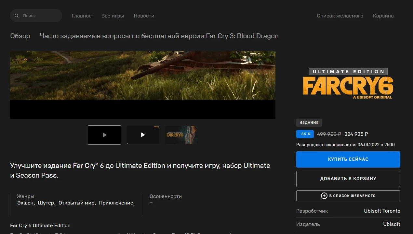This screenshot has width=413, height=234.
Task: Click the -35 % discount badge
Action: pyautogui.click(x=305, y=134)
